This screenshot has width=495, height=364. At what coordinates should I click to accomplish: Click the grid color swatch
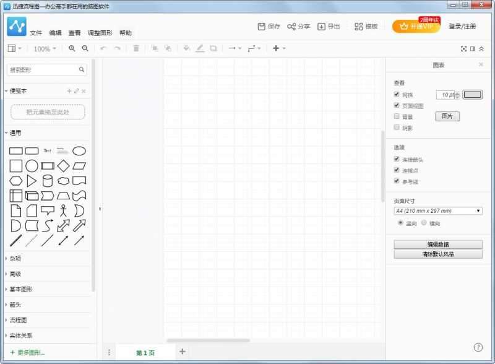472,94
